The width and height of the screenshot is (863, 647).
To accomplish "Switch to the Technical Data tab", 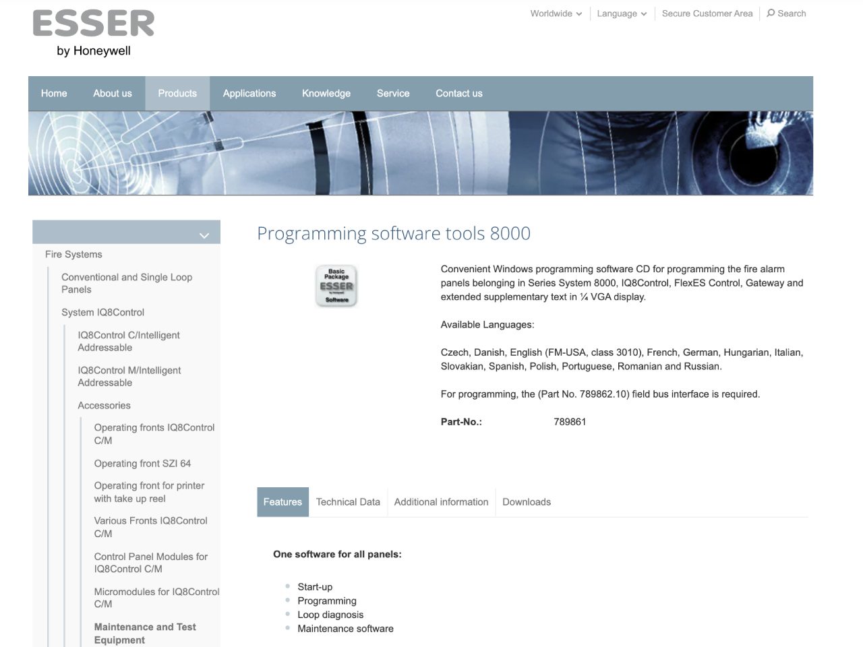I will [348, 502].
